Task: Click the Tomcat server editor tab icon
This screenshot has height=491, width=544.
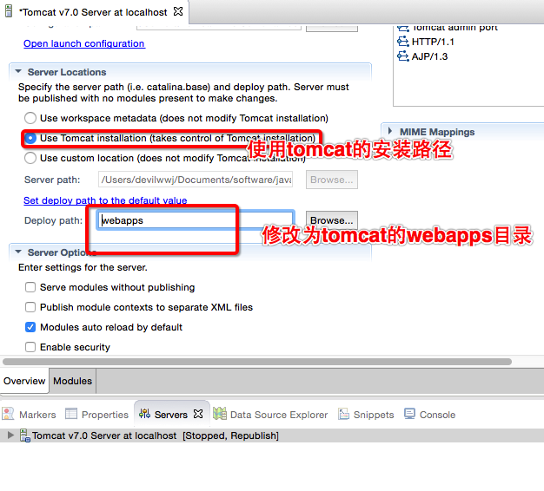Action: click(x=9, y=11)
